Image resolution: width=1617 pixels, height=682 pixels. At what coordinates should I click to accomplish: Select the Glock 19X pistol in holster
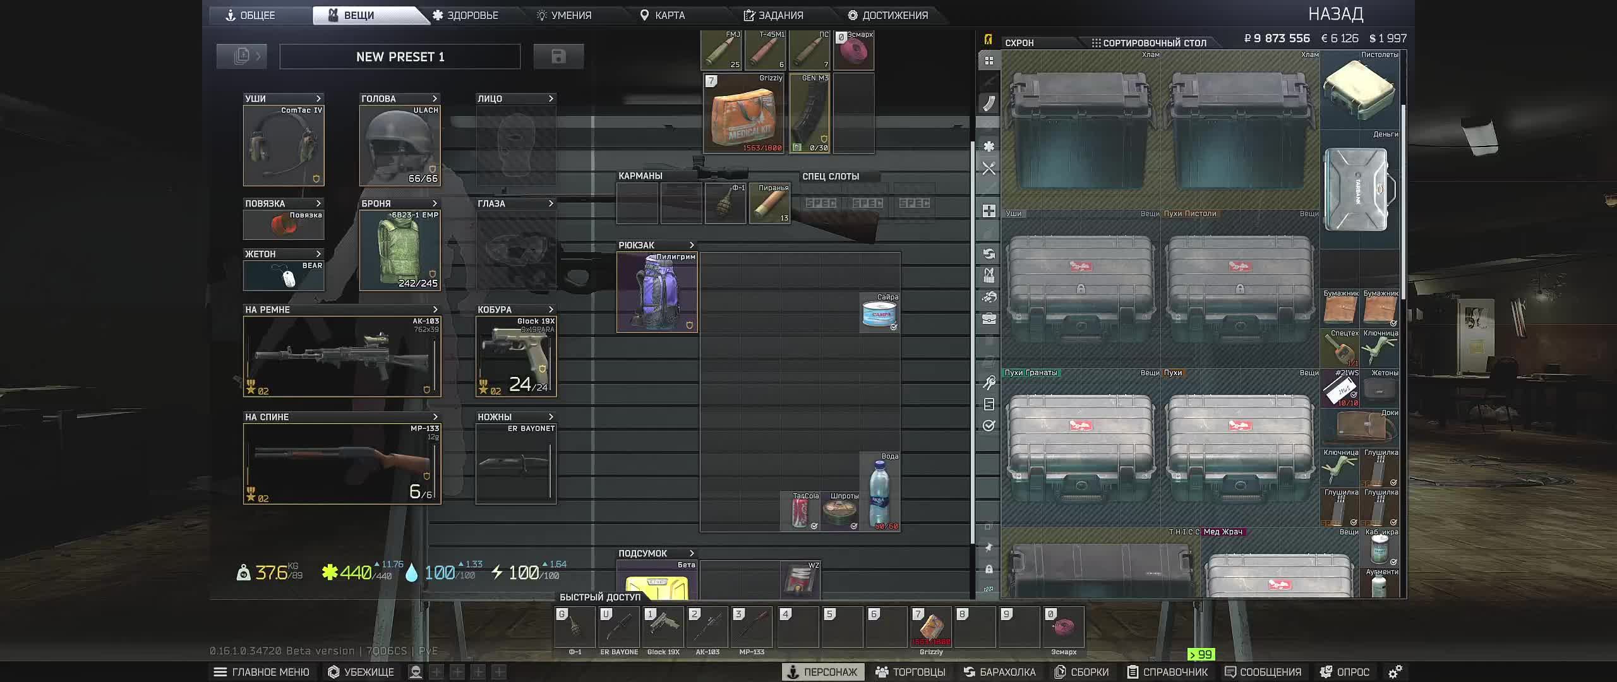coord(516,356)
